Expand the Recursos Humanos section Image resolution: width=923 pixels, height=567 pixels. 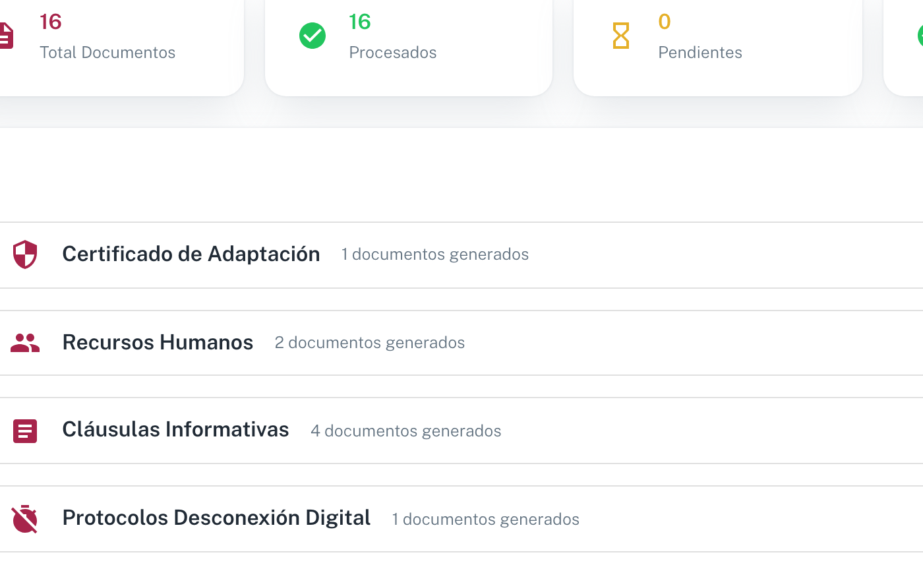[x=461, y=343]
